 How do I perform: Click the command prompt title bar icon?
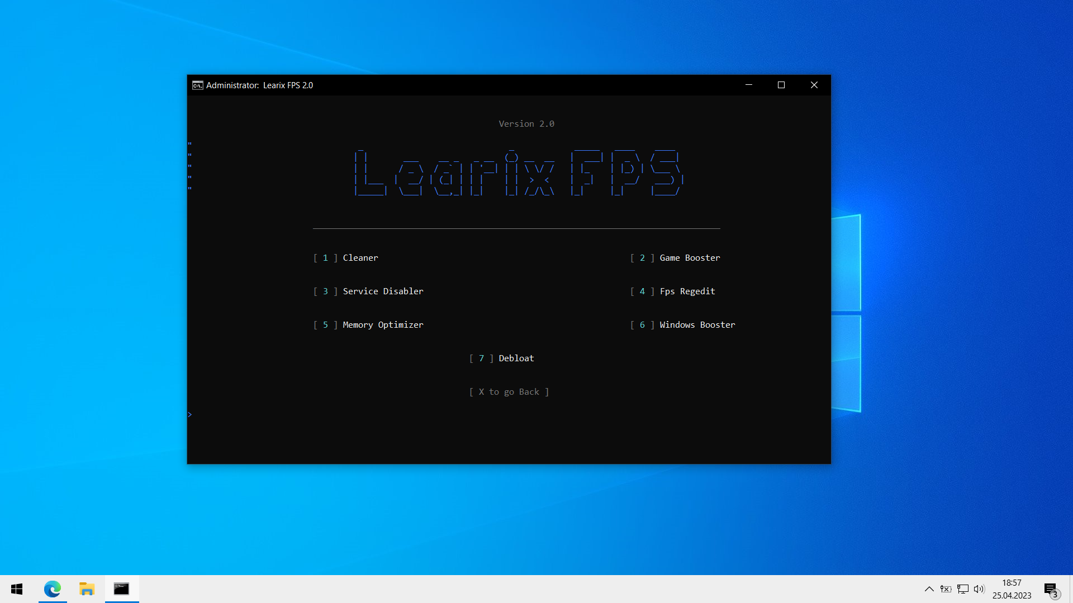pos(197,85)
